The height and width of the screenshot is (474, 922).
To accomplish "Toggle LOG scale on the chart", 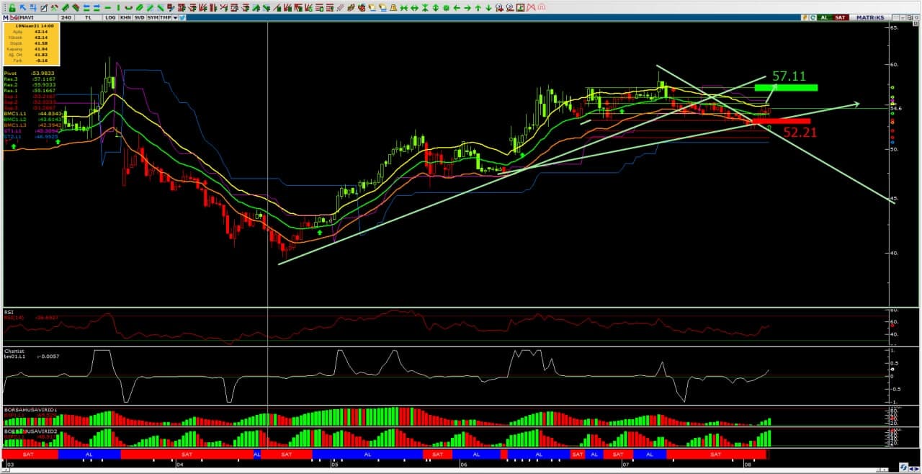I will [x=110, y=17].
